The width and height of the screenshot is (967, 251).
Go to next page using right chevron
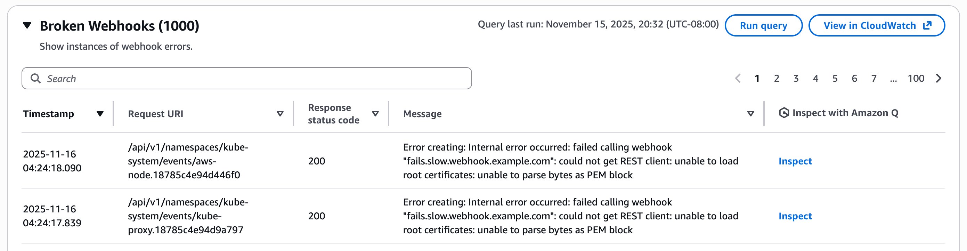pos(938,79)
